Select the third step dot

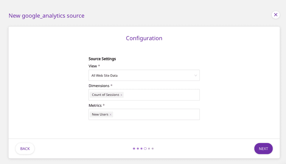(142, 149)
